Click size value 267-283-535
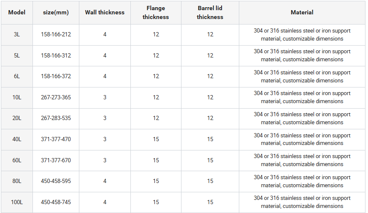Viewport: 368px width, 213px height. (56, 118)
